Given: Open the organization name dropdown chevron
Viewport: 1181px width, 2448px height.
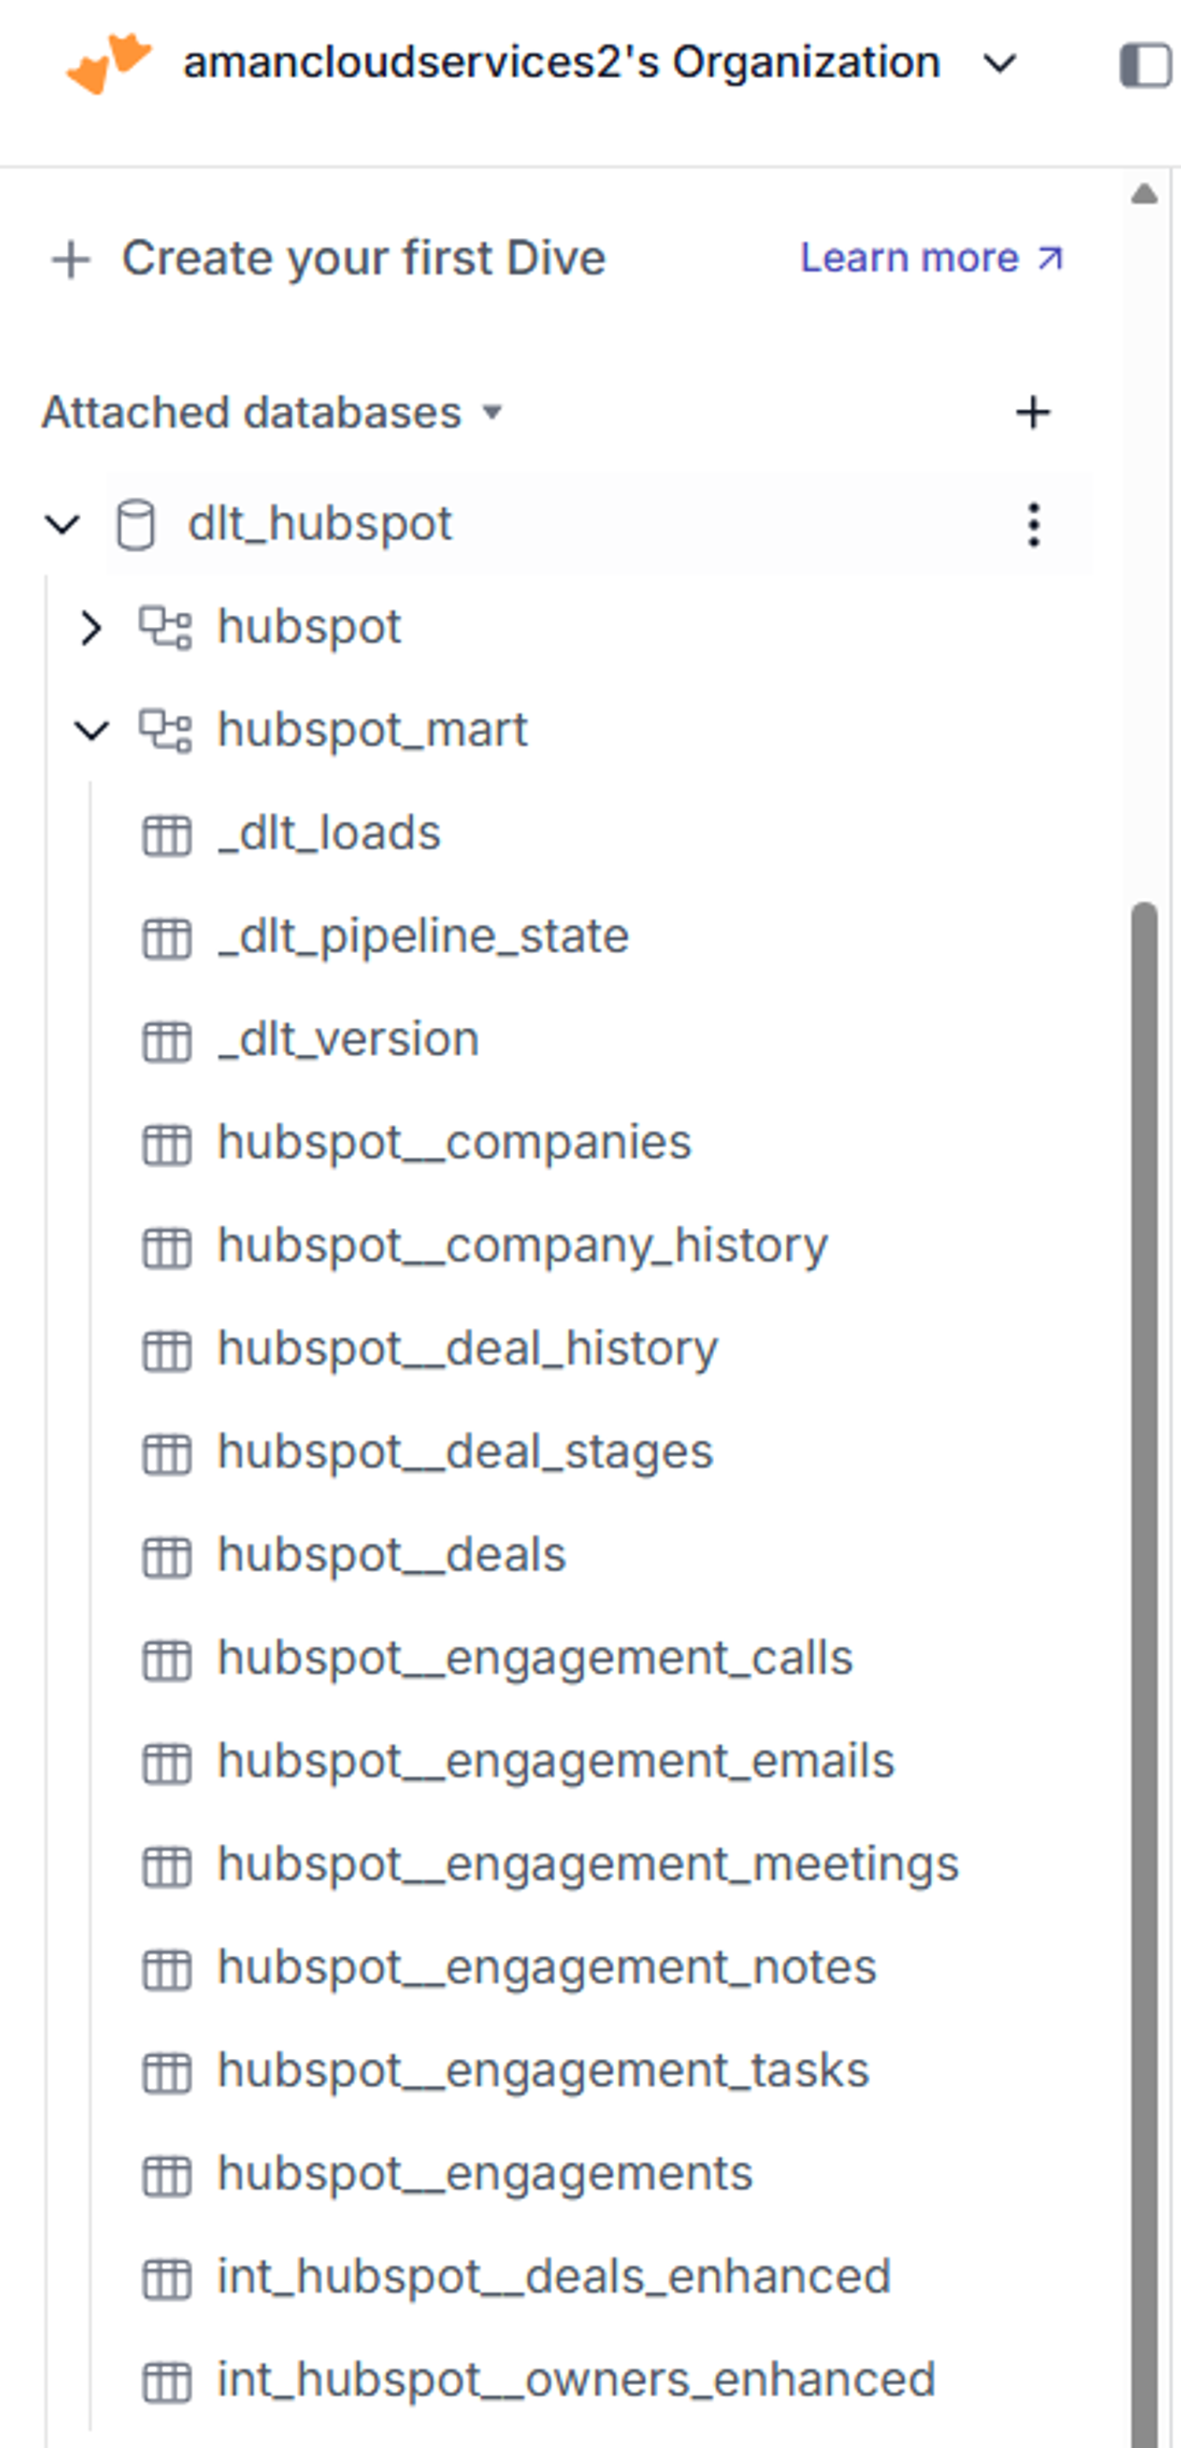Looking at the screenshot, I should tap(1000, 64).
